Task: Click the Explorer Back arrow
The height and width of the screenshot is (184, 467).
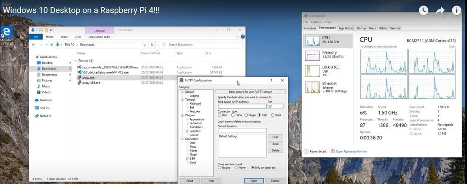Action: (34, 45)
